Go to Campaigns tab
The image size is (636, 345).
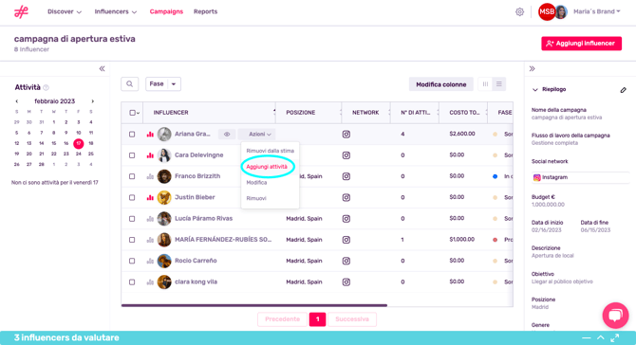point(166,11)
